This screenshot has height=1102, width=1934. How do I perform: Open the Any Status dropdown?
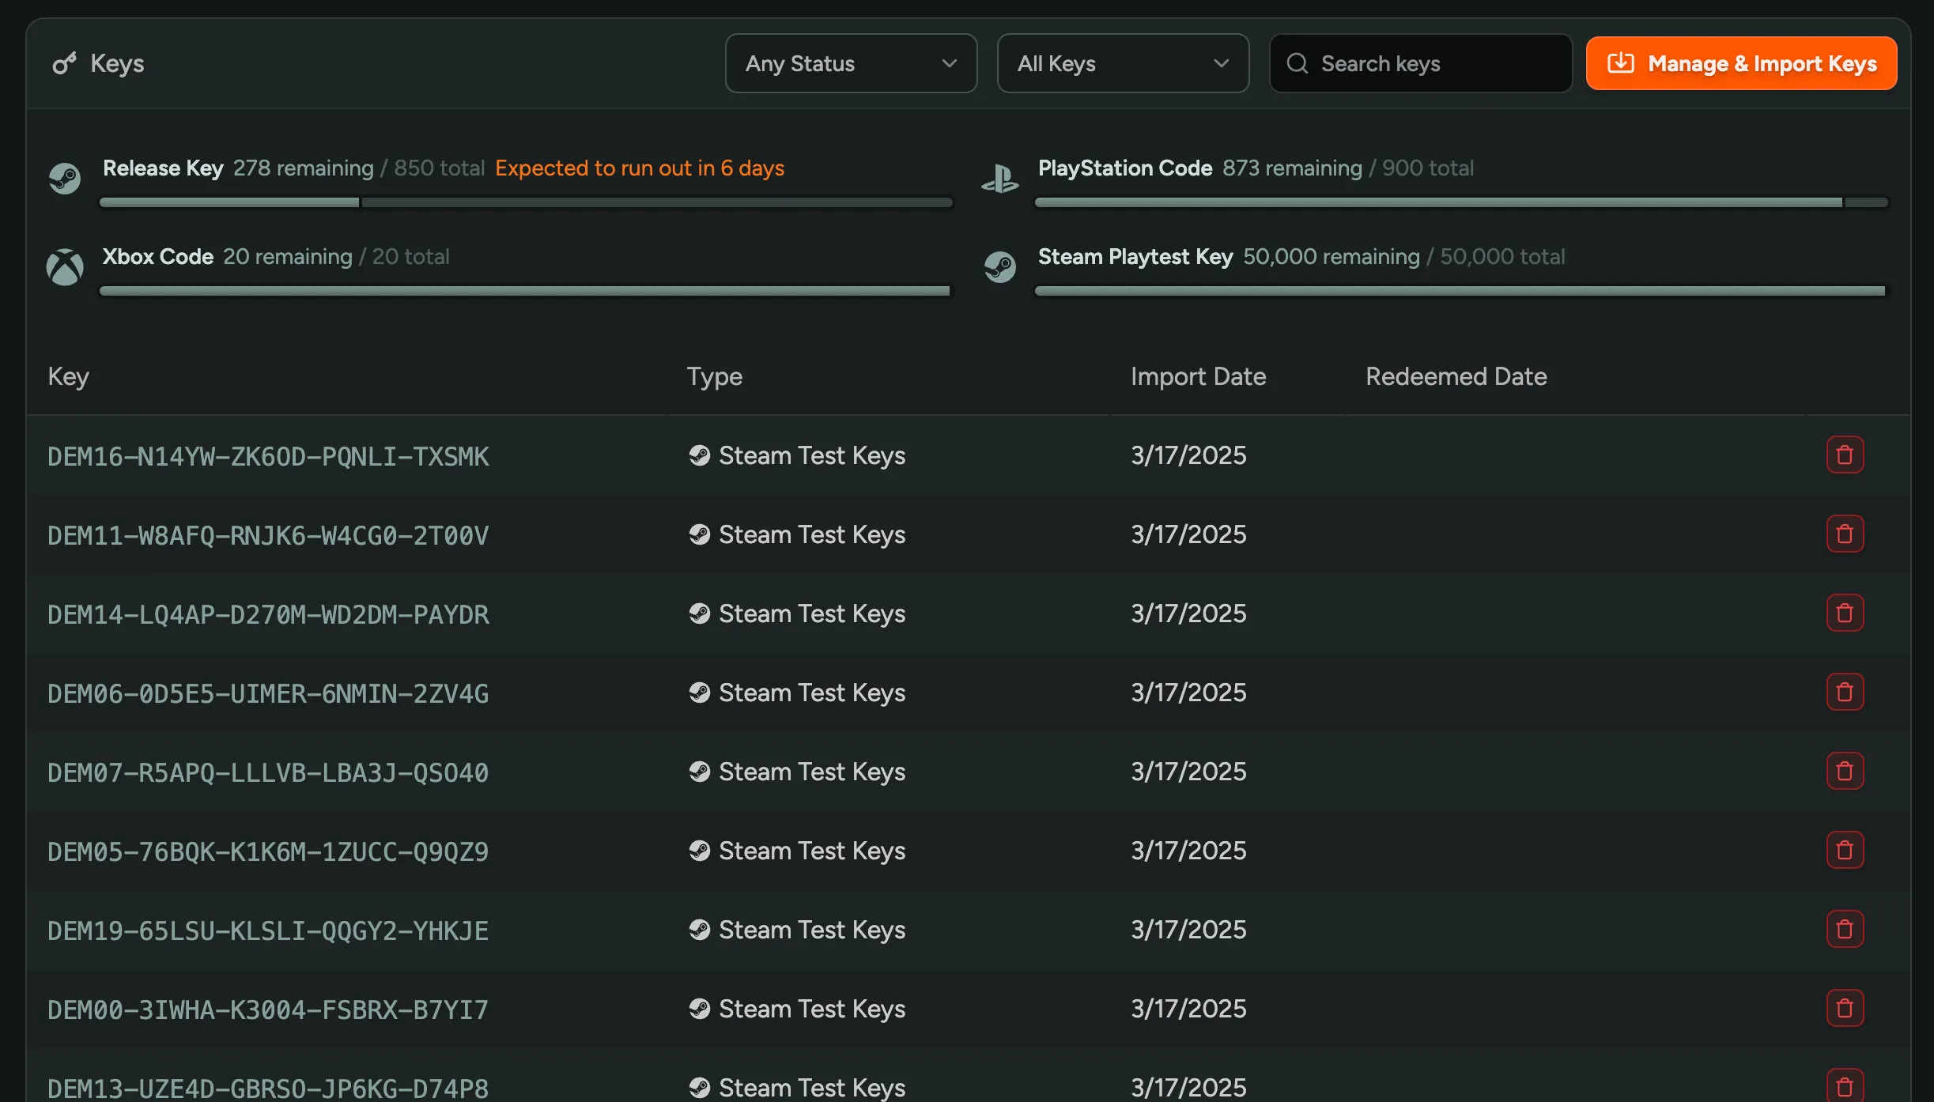tap(850, 63)
